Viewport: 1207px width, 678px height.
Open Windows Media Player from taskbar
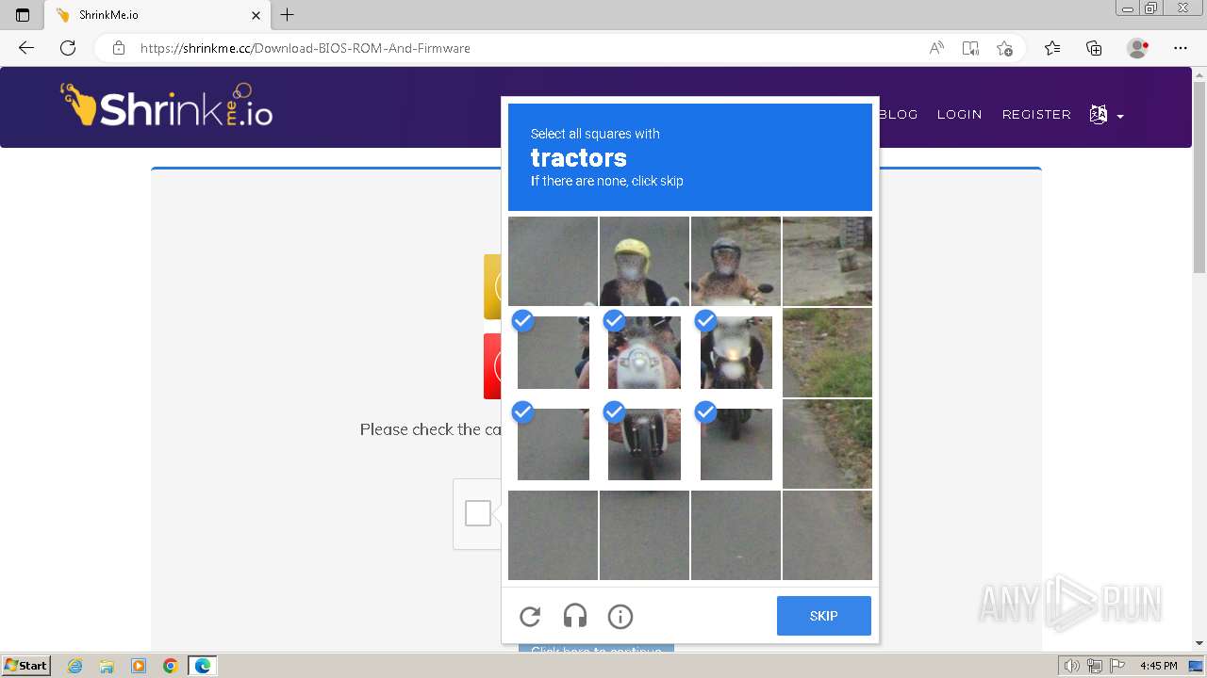tap(139, 666)
